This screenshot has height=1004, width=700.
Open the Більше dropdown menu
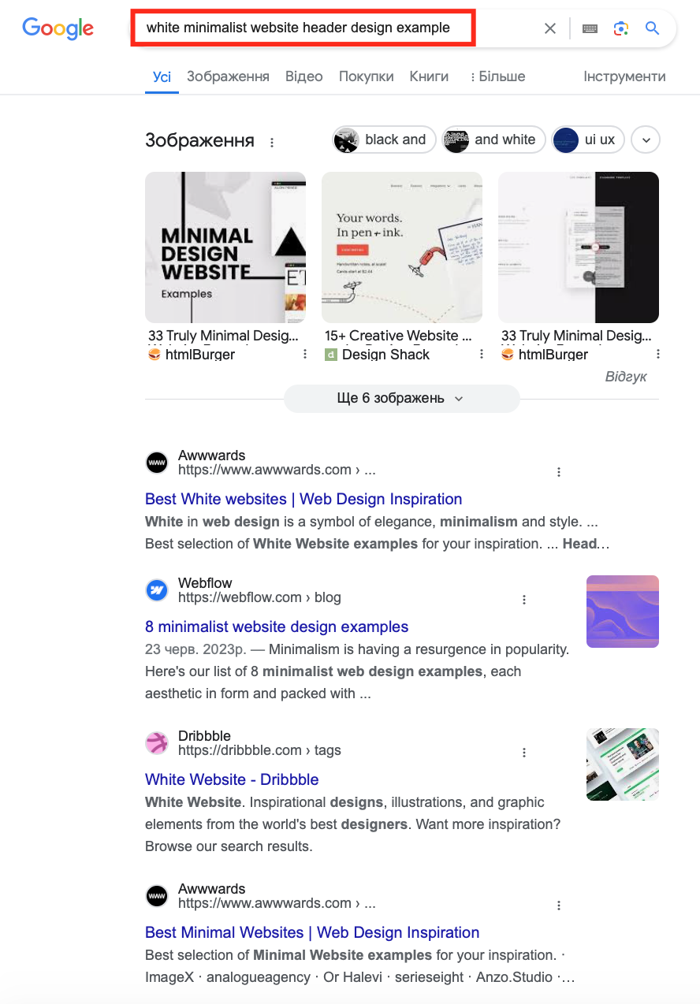[497, 76]
